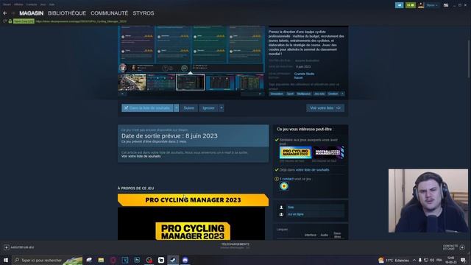Screen dimensions: 471x265
Task: Open the second menu bar item after Steam
Action: tap(18, 4)
